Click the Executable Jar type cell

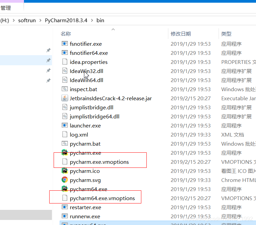[238, 98]
